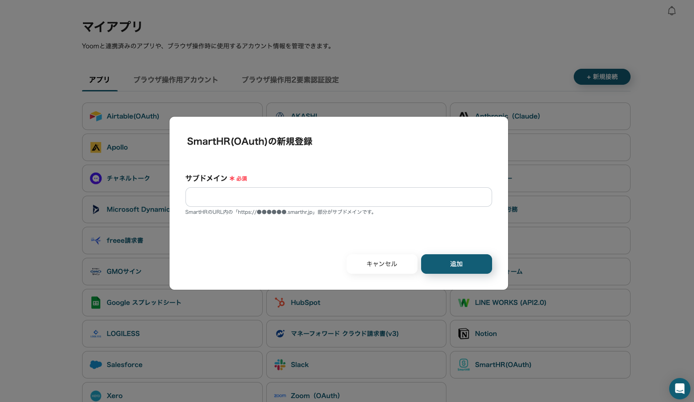Click the 新規接続 button
Screen dimensions: 694x402
click(x=602, y=77)
